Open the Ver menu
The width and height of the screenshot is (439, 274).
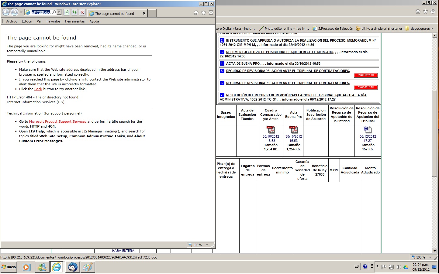(x=39, y=21)
